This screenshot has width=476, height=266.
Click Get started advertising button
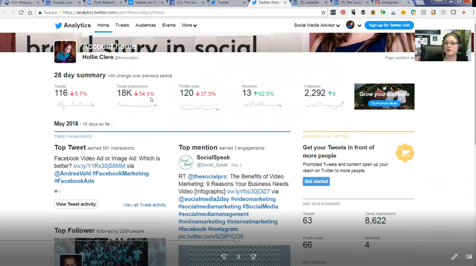tap(316, 181)
